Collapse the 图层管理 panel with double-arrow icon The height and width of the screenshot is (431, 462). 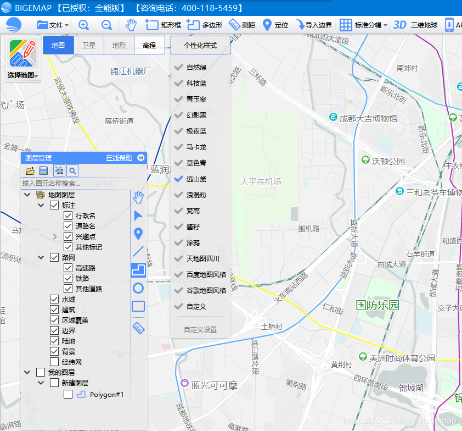141,158
